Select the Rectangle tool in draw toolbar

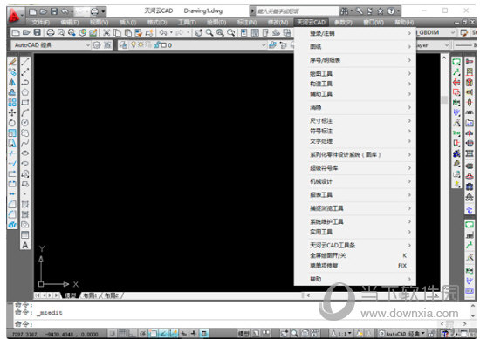(x=25, y=103)
